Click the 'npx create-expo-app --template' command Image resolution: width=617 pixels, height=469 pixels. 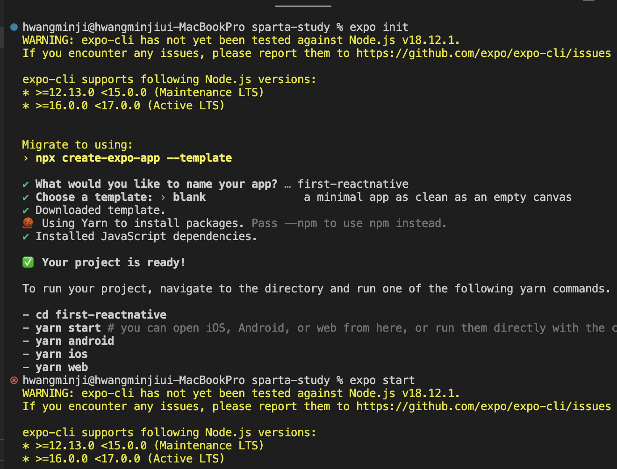click(134, 158)
